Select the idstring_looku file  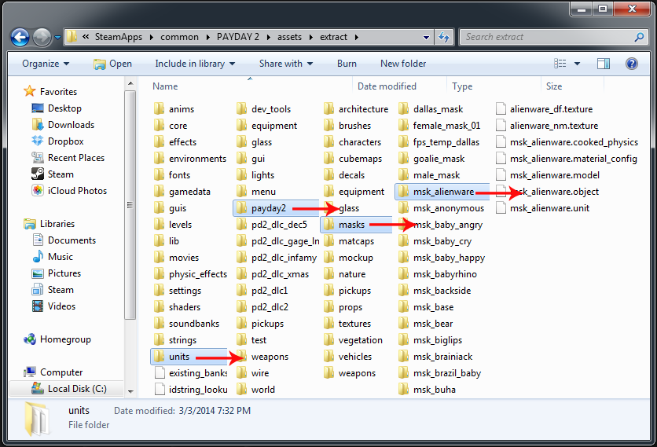tap(191, 390)
